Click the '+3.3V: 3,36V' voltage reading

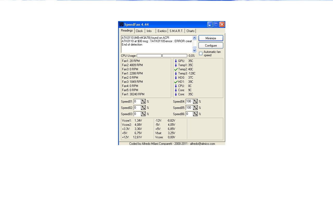[x=132, y=129]
